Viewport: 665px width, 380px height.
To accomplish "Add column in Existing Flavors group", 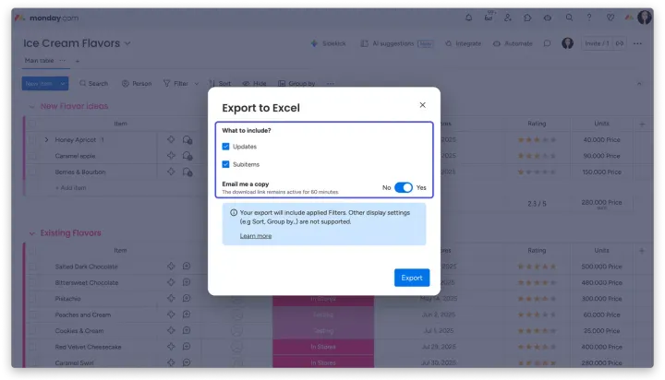I will 642,251.
